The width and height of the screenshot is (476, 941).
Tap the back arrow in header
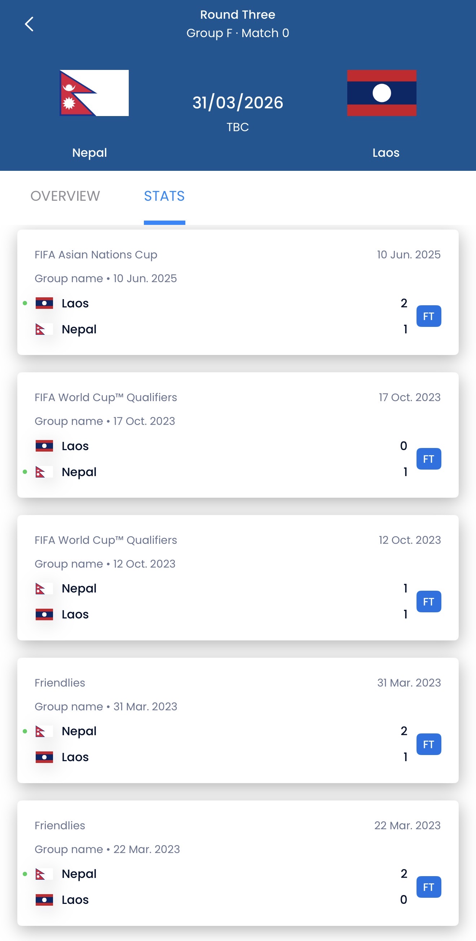29,24
